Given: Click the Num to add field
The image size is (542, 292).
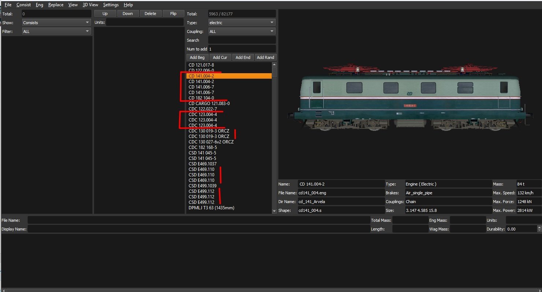Looking at the screenshot, I should [242, 49].
